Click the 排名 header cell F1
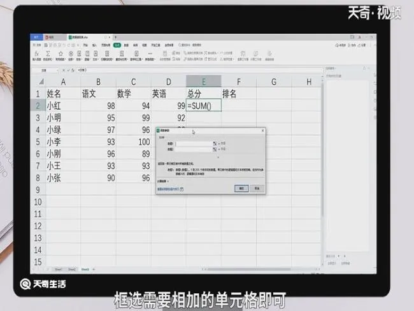Screen dimensions: 414x311 click(x=239, y=94)
